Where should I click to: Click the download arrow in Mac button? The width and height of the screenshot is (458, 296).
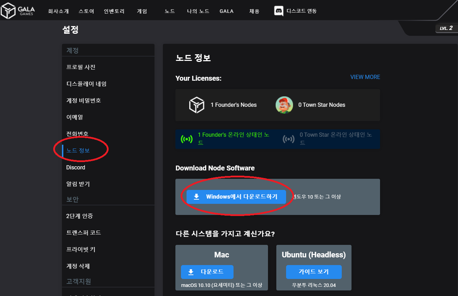click(191, 272)
